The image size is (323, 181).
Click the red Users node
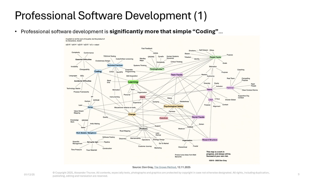pos(142,97)
